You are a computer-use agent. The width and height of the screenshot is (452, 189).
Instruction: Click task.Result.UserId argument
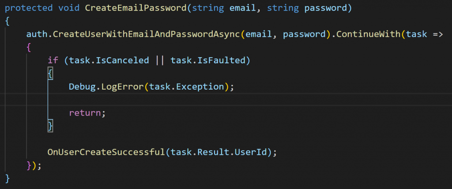coord(218,152)
